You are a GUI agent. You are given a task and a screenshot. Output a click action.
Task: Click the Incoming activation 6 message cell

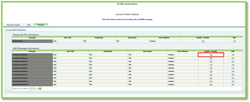tap(32, 71)
